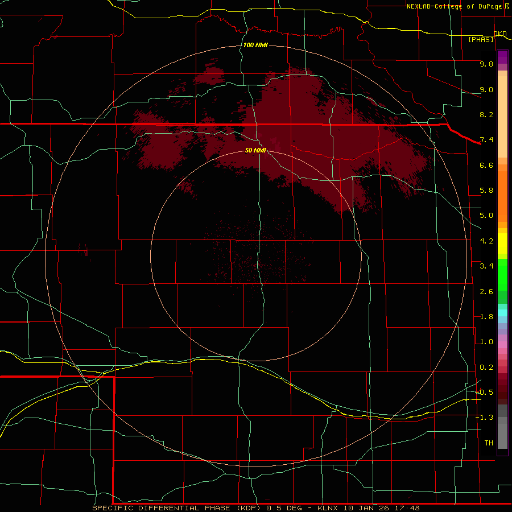Click the 0.2 value on color scale
The image size is (512, 512).
click(x=486, y=368)
